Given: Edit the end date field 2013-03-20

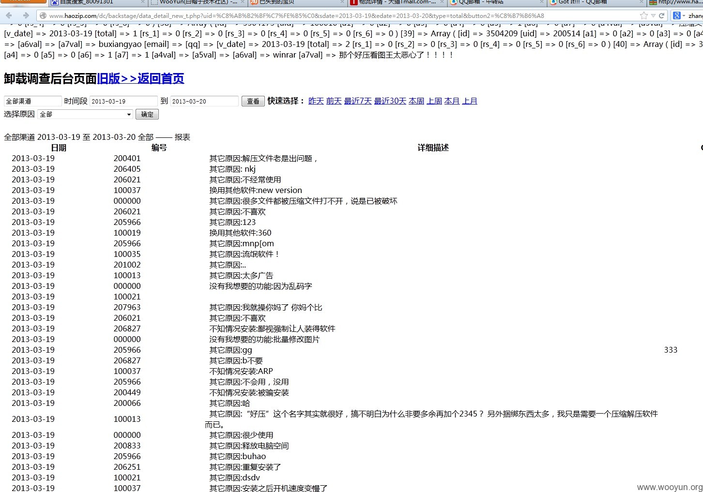Looking at the screenshot, I should pos(204,101).
